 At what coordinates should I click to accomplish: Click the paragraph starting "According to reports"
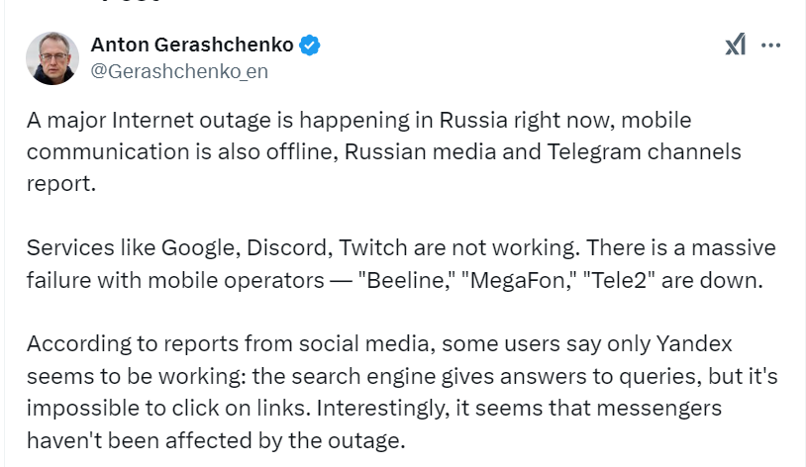[402, 392]
